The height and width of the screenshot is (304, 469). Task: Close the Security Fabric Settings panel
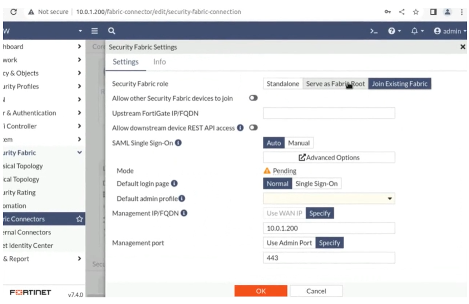coord(463,47)
